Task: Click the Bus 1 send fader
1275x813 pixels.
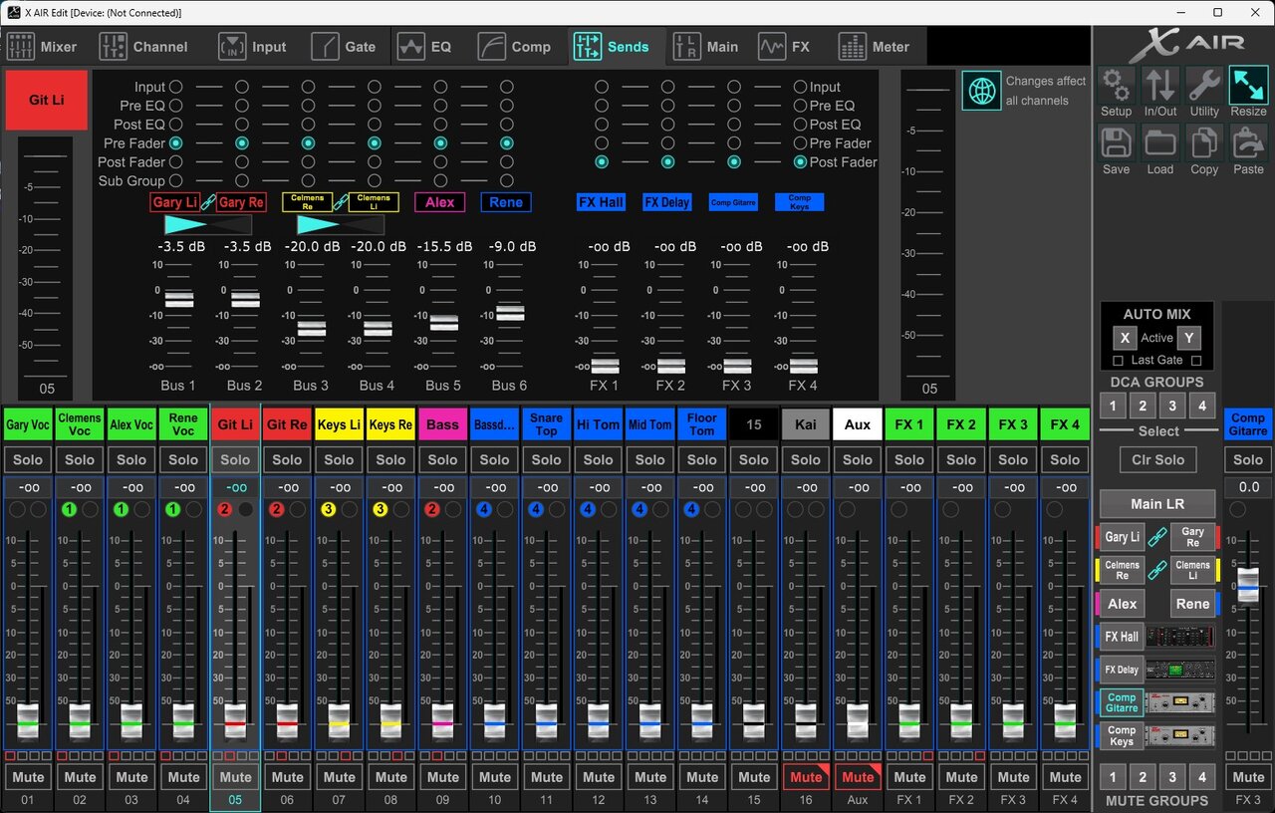Action: click(179, 299)
